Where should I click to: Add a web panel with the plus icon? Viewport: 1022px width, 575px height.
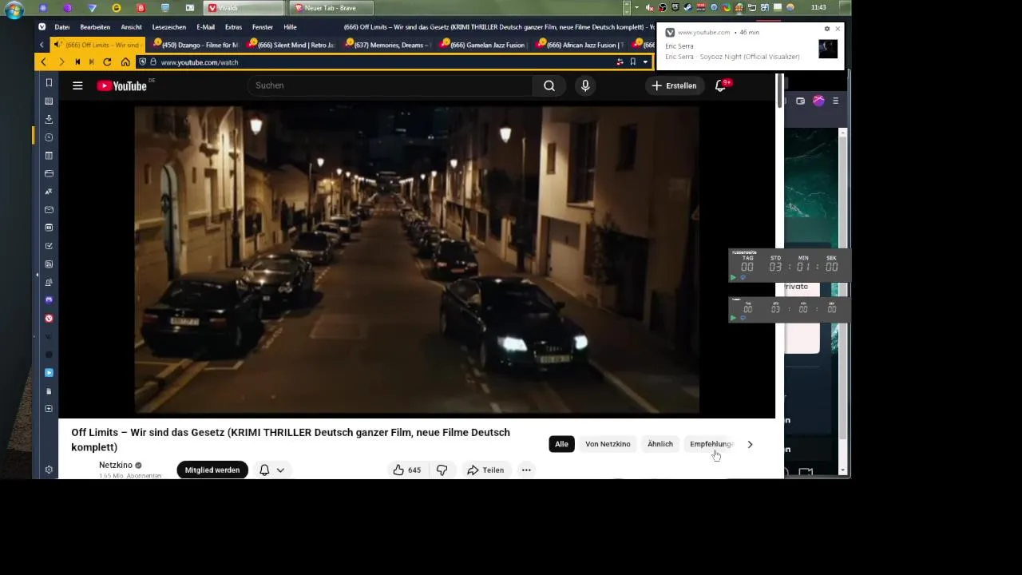click(49, 409)
